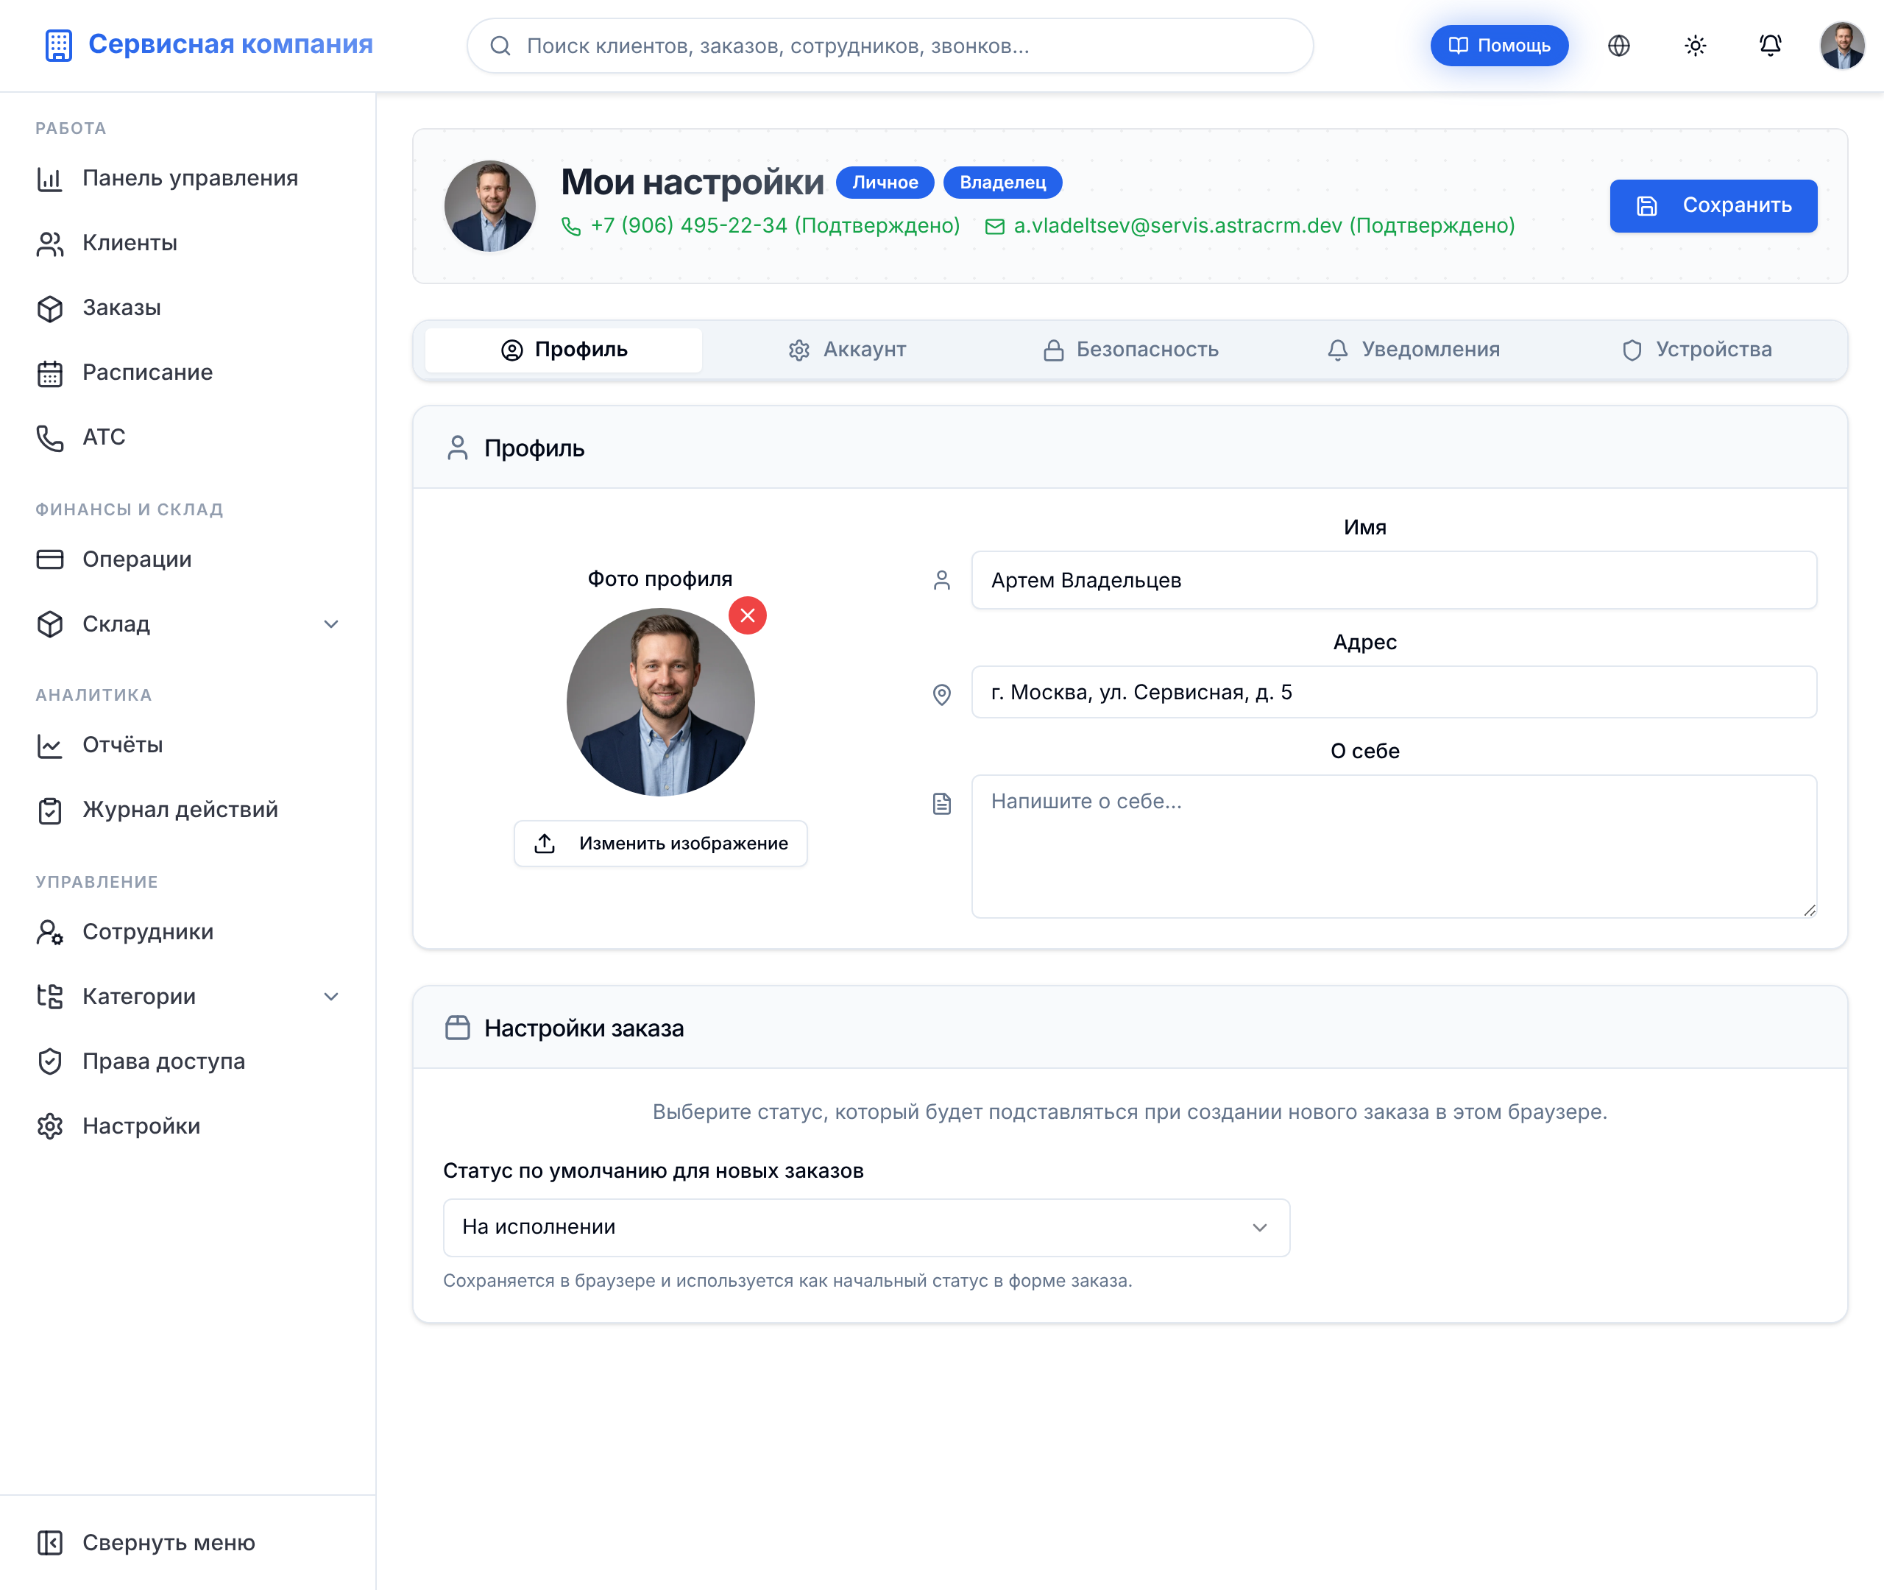Image resolution: width=1884 pixels, height=1590 pixels.
Task: Click the Помощь help button
Action: 1499,46
